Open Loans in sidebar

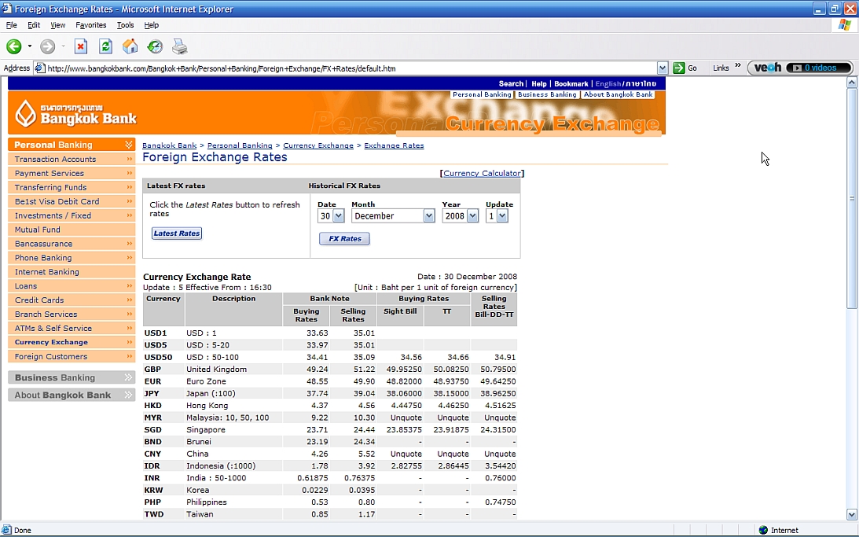point(72,286)
